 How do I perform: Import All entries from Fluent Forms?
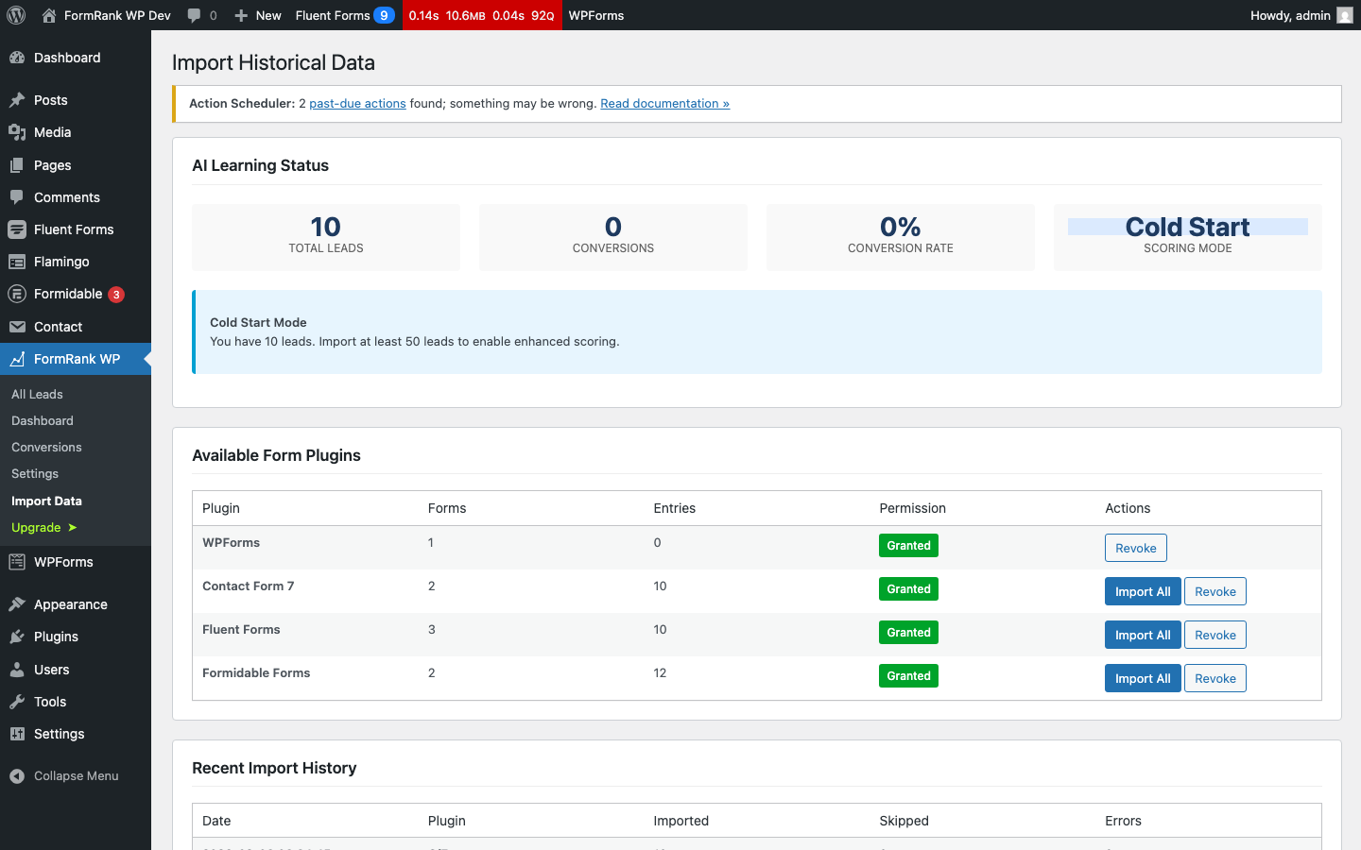click(x=1143, y=634)
